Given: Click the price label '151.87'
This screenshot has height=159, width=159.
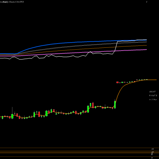Looking at the screenshot, I should point(152,92).
